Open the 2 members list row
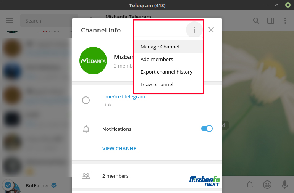294x193 pixels. [x=147, y=176]
